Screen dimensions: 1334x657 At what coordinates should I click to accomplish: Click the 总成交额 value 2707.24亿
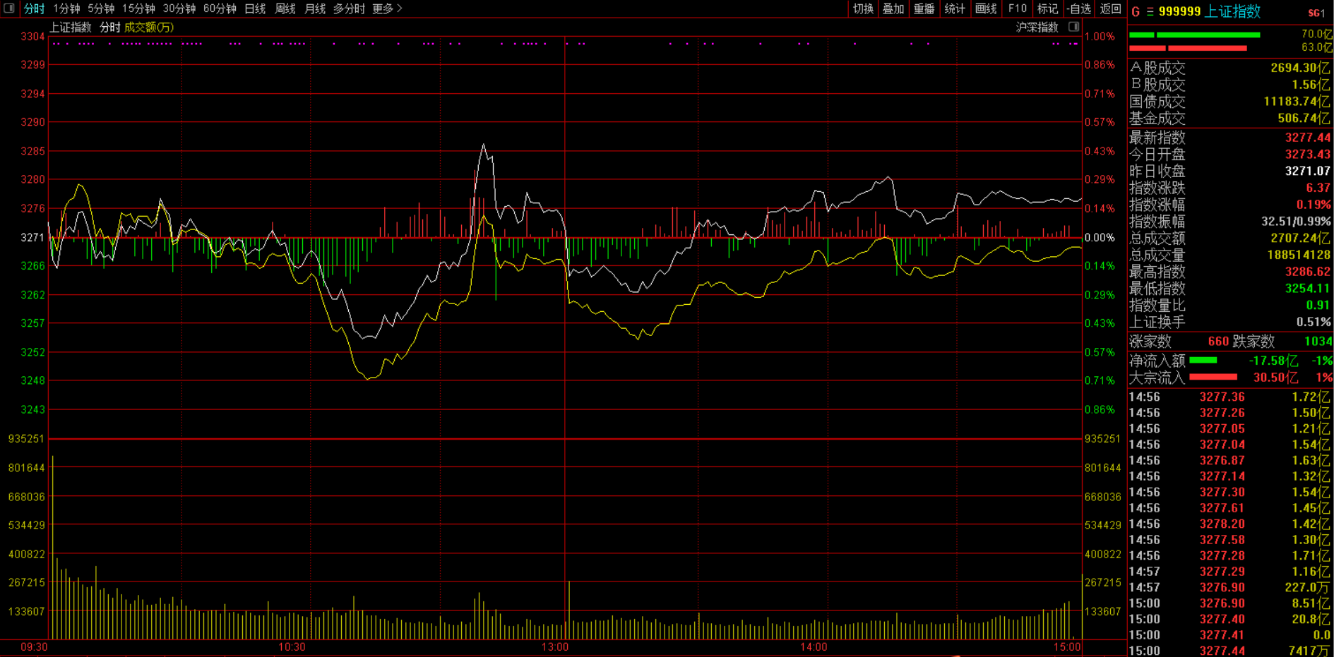coord(1300,239)
